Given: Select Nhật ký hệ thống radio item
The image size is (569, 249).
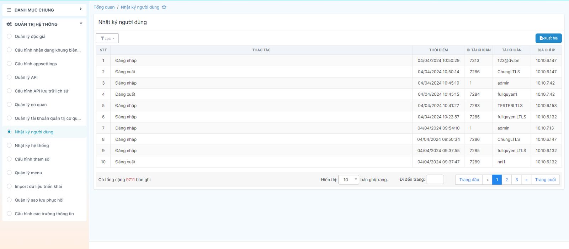Looking at the screenshot, I should [9, 145].
